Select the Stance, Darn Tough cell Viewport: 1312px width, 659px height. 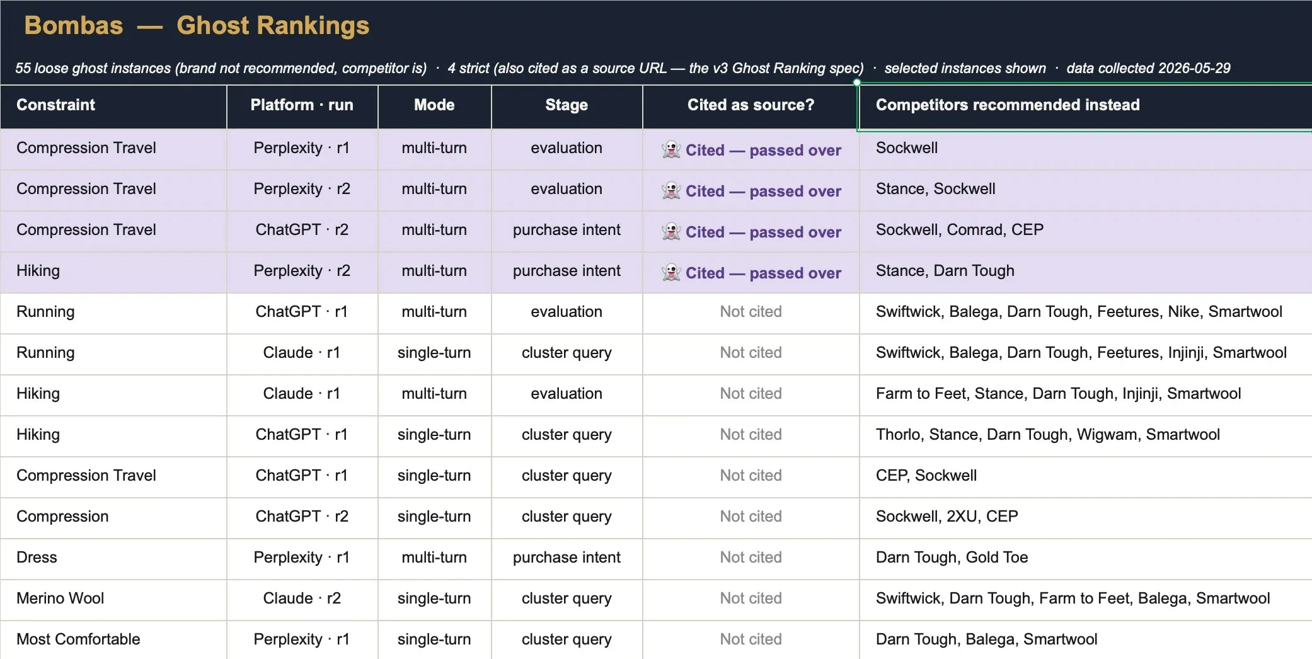pos(1085,272)
